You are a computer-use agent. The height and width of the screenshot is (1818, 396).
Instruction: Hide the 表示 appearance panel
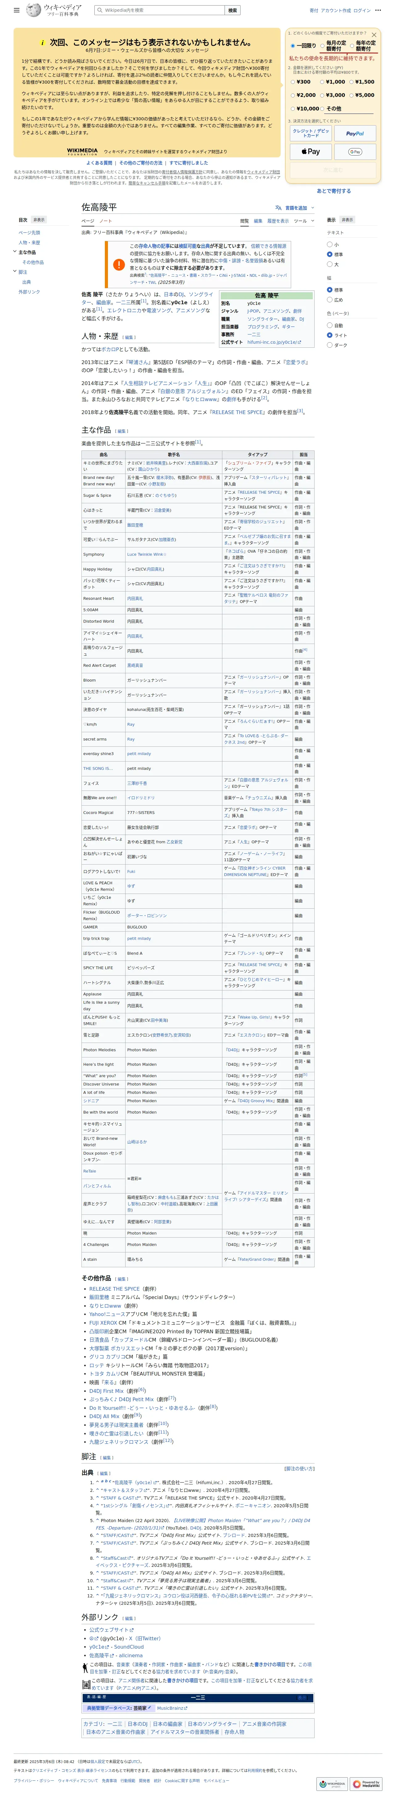click(347, 219)
